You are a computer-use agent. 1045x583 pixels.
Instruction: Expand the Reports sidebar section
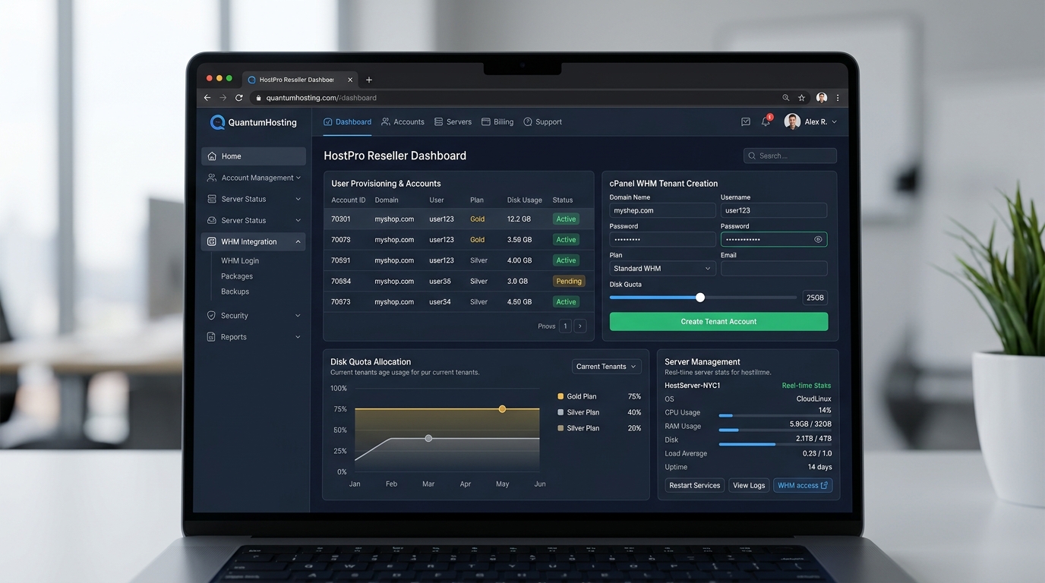(x=254, y=337)
